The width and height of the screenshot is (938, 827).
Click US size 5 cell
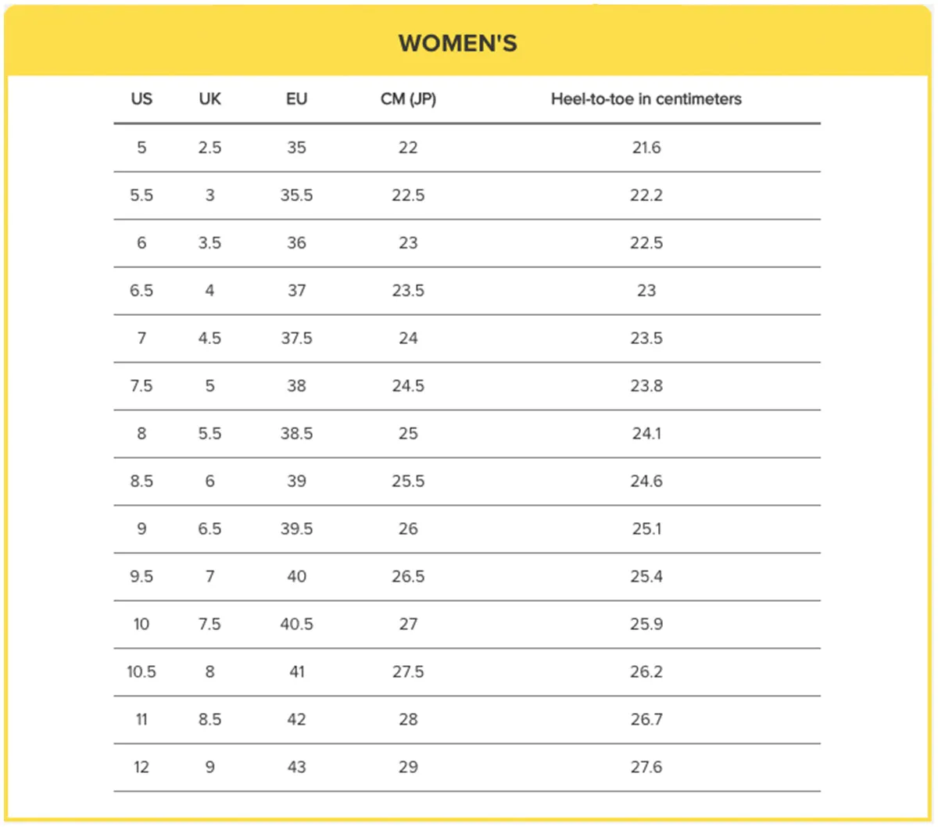pyautogui.click(x=141, y=148)
